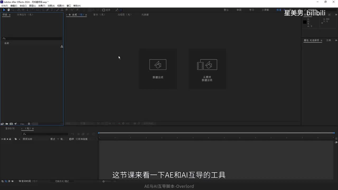The width and height of the screenshot is (338, 190).
Task: Click the label tag column icon
Action: click(16, 139)
